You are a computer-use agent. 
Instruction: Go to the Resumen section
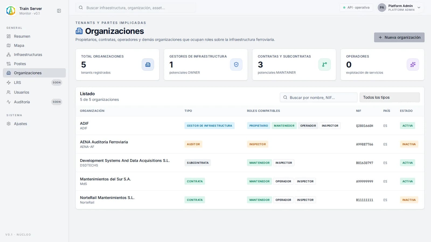(34, 36)
